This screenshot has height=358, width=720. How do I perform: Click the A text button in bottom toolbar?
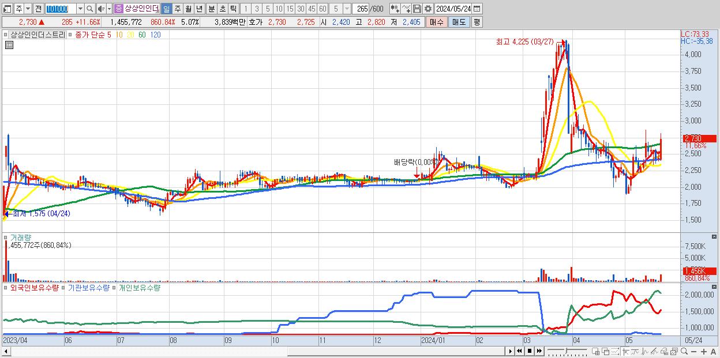click(714, 352)
